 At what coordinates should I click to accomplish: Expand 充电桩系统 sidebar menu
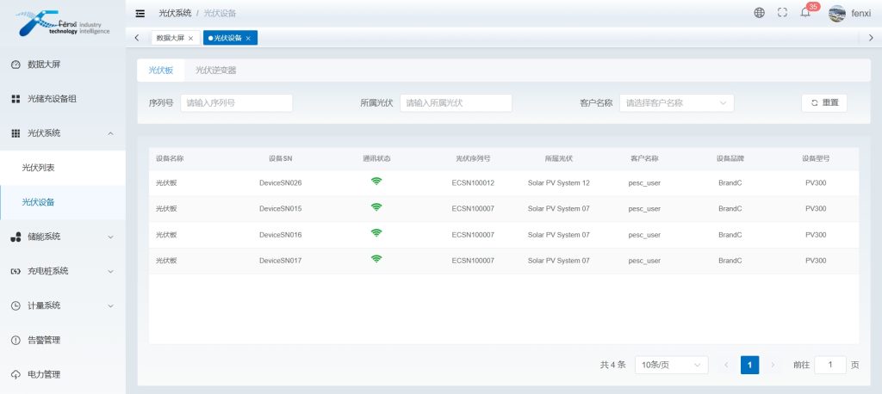(63, 271)
